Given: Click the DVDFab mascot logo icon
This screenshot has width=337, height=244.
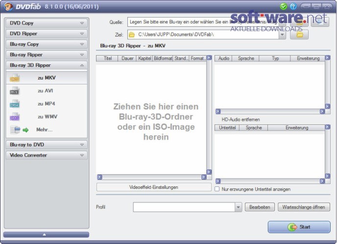Looking at the screenshot, I should pos(8,7).
